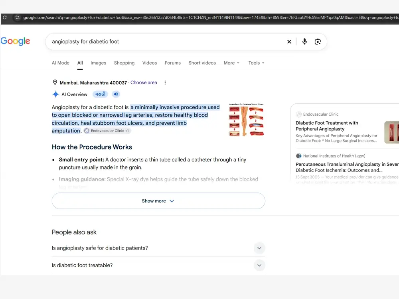Open the three-dot location options menu
The width and height of the screenshot is (399, 299).
[x=165, y=83]
